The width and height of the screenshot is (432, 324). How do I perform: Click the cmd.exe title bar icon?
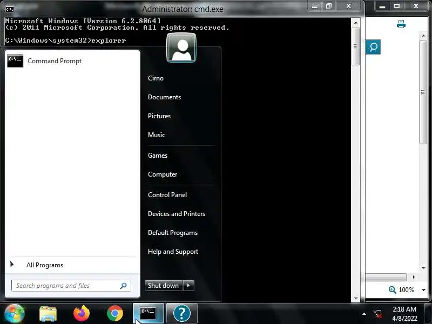coord(9,9)
